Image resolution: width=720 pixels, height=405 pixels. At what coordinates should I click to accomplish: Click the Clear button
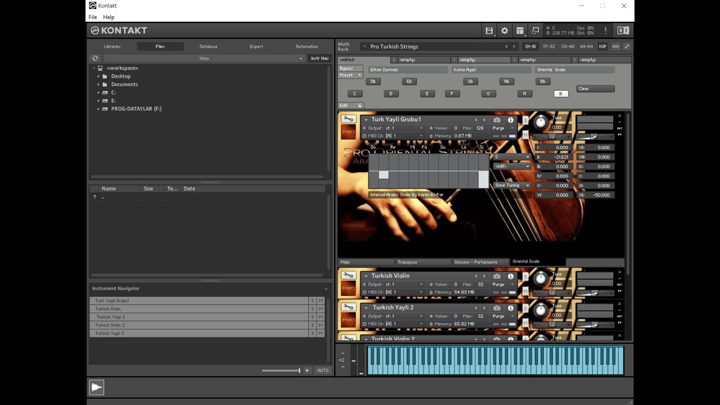coord(595,89)
